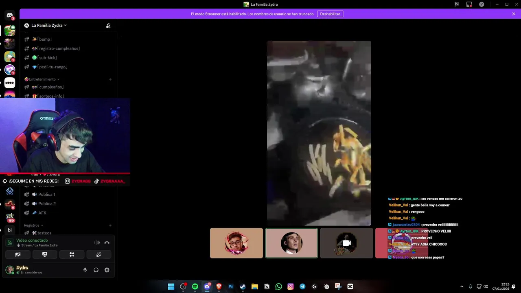Screen dimensions: 521x293
Task: Click the green connection signal icon
Action: 9,243
